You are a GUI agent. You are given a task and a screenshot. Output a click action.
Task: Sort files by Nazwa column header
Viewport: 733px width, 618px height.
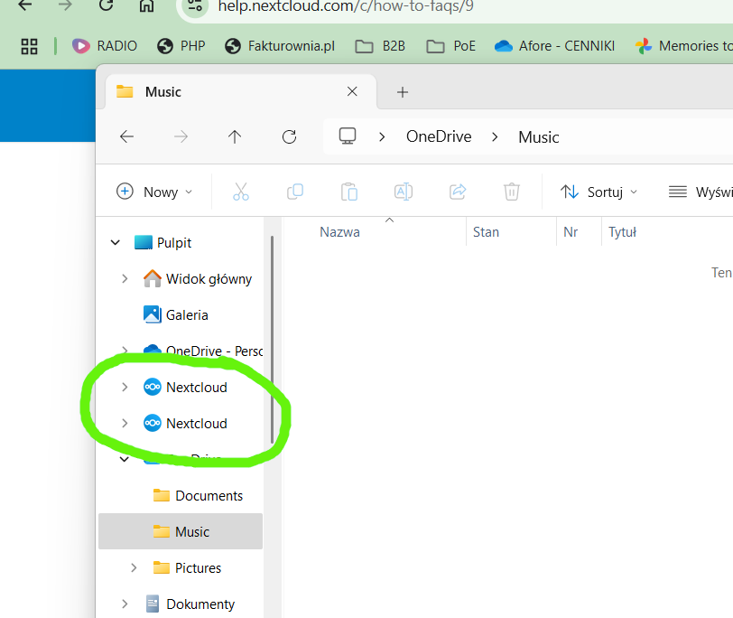[339, 232]
